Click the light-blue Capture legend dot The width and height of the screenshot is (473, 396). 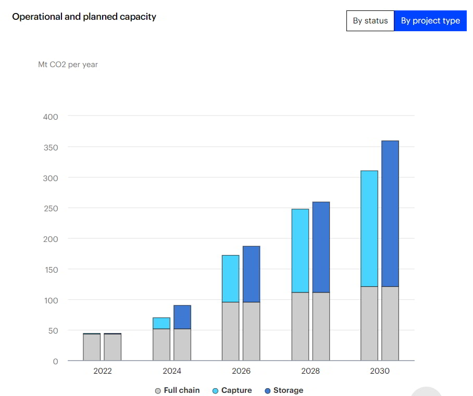point(215,391)
